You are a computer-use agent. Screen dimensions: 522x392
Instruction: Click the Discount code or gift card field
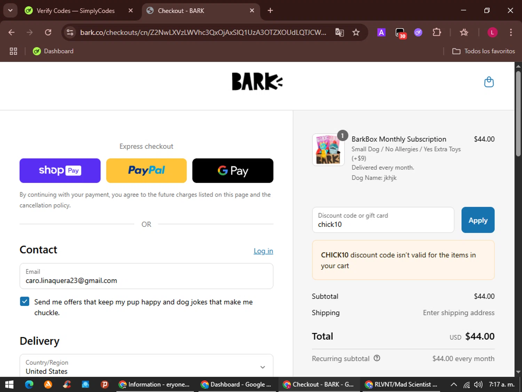click(x=383, y=220)
